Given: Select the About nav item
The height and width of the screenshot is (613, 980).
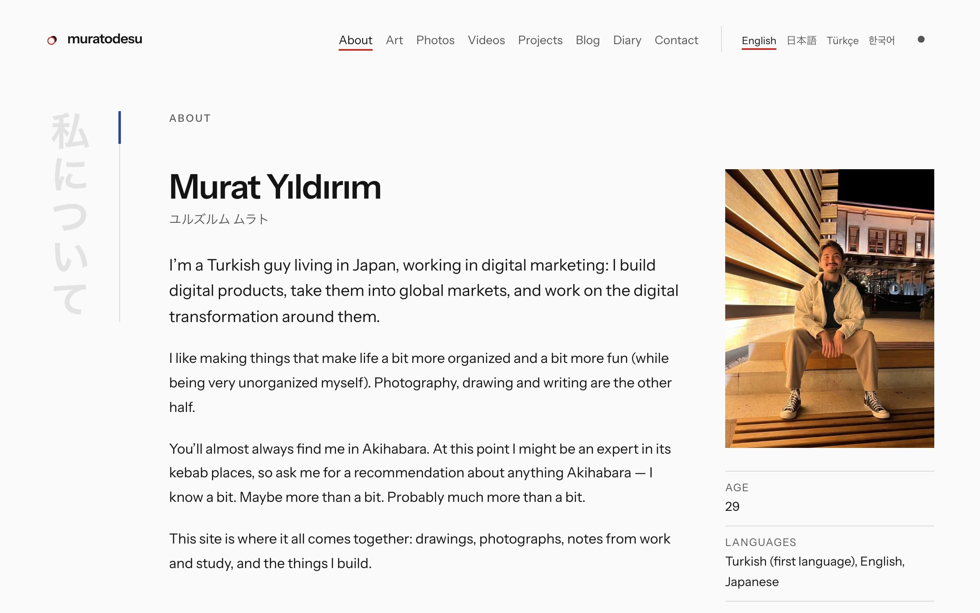Looking at the screenshot, I should pyautogui.click(x=355, y=40).
